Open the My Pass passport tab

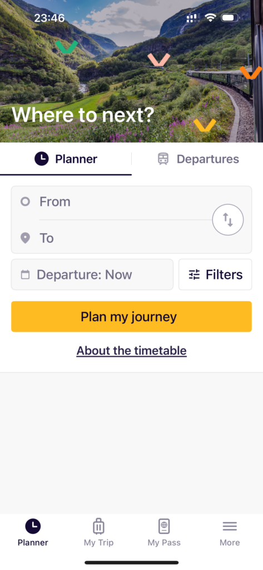(164, 533)
